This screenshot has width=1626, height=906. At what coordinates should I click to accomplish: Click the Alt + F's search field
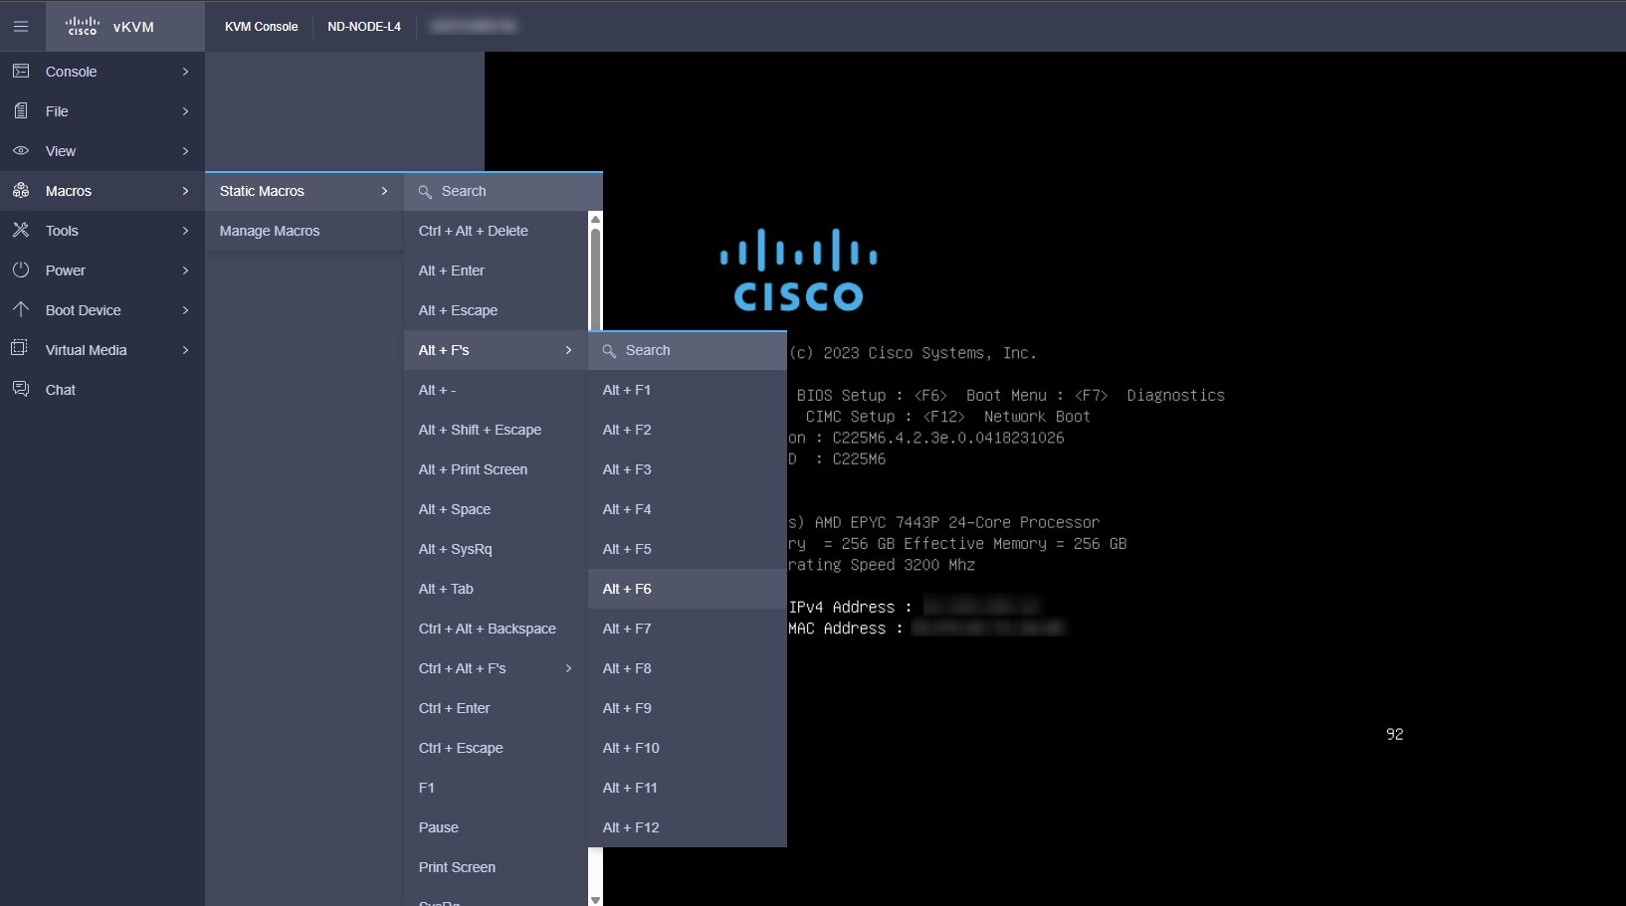click(x=688, y=350)
